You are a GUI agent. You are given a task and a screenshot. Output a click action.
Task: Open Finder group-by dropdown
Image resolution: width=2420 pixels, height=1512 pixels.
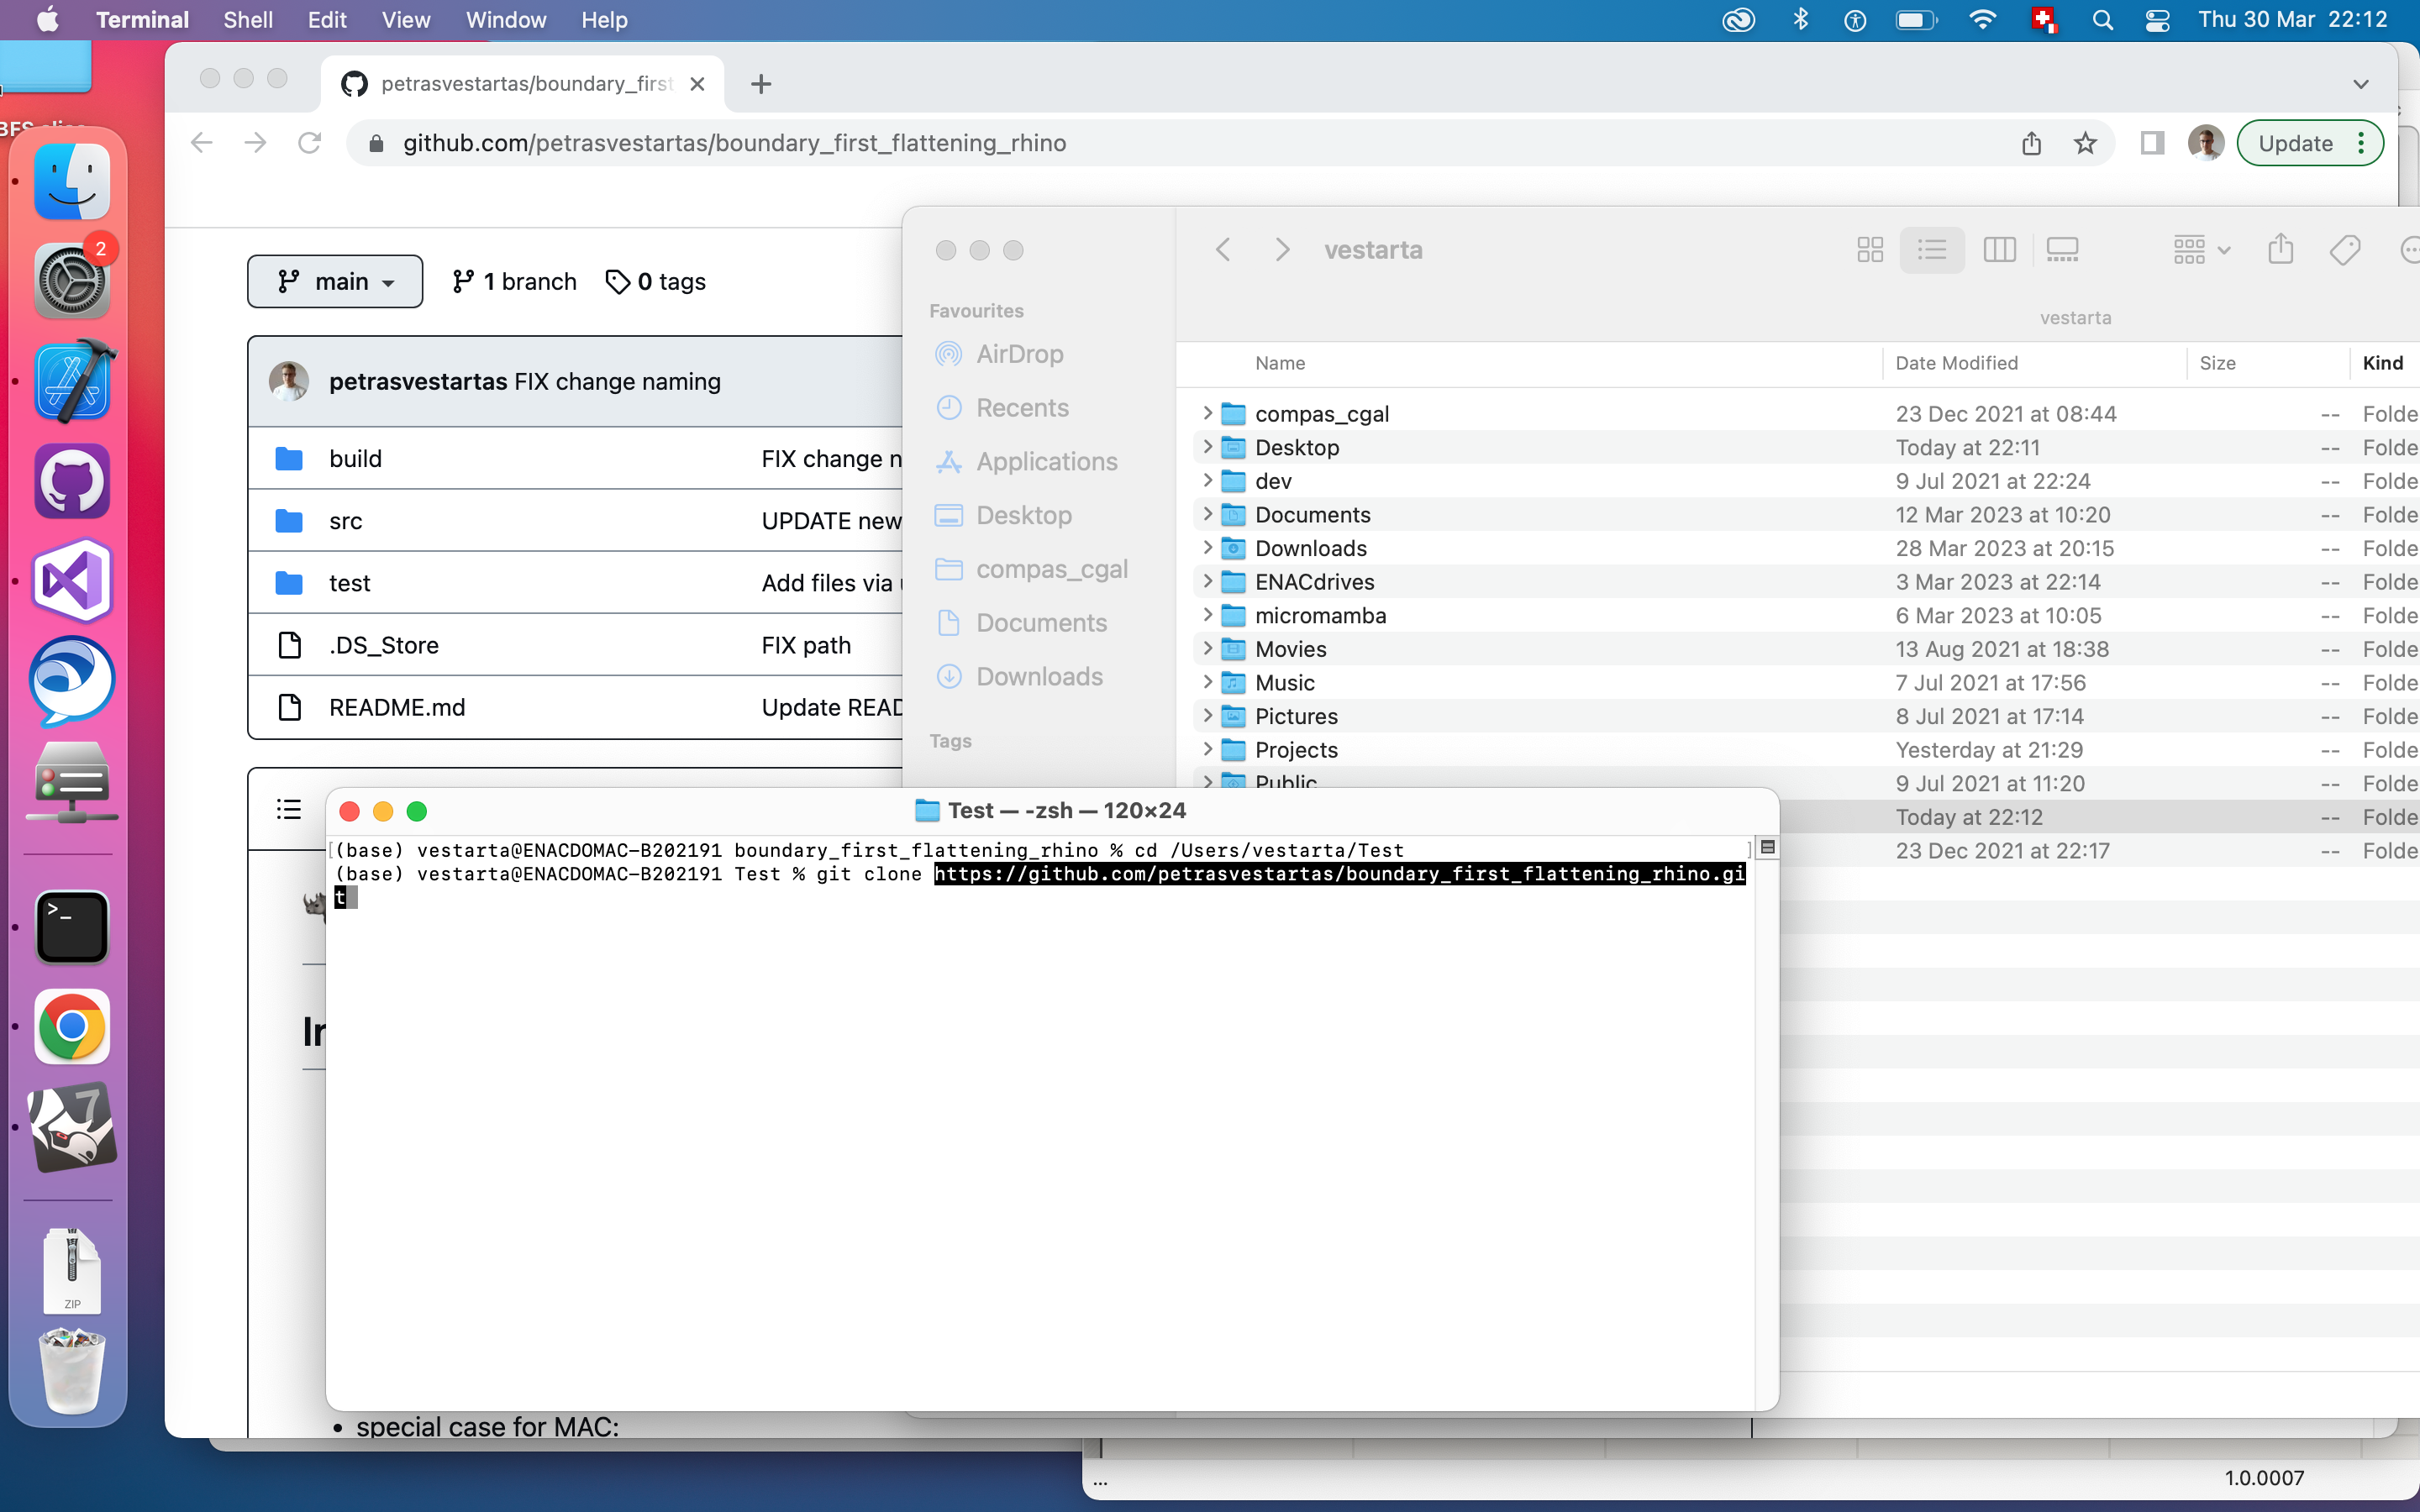coord(2201,249)
